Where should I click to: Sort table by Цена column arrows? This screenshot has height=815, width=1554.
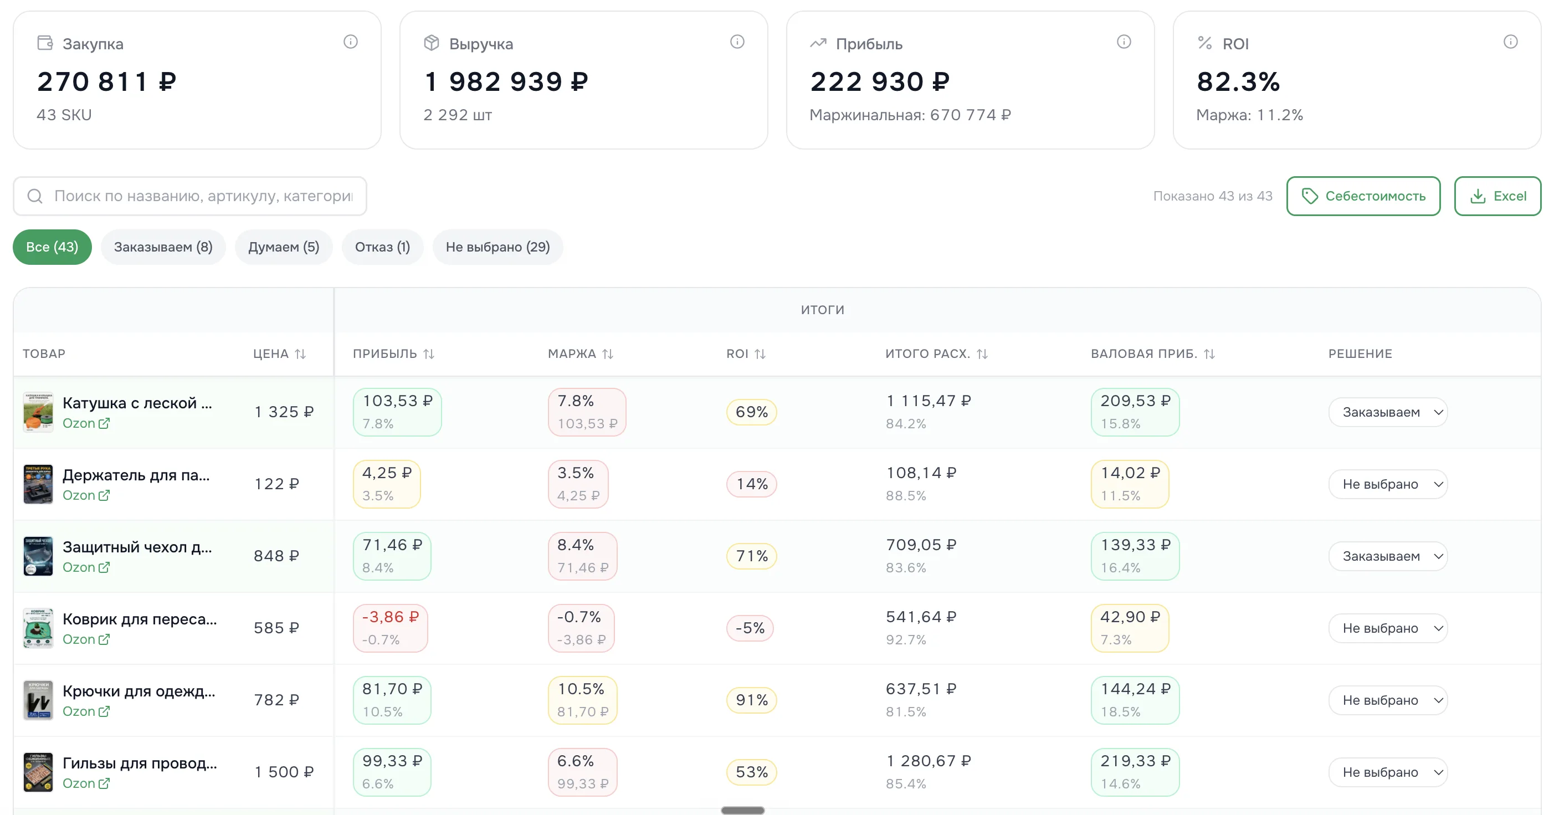(300, 354)
